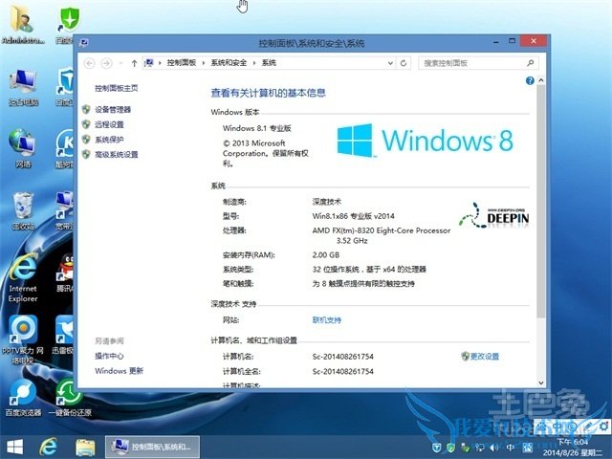This screenshot has width=612, height=459.
Task: Click the safely remove hardware tray icon
Action: 466,448
